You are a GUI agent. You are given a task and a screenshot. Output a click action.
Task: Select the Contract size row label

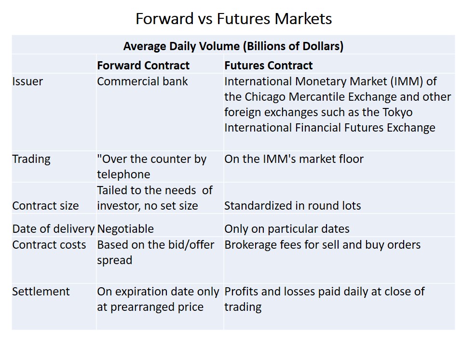[45, 206]
